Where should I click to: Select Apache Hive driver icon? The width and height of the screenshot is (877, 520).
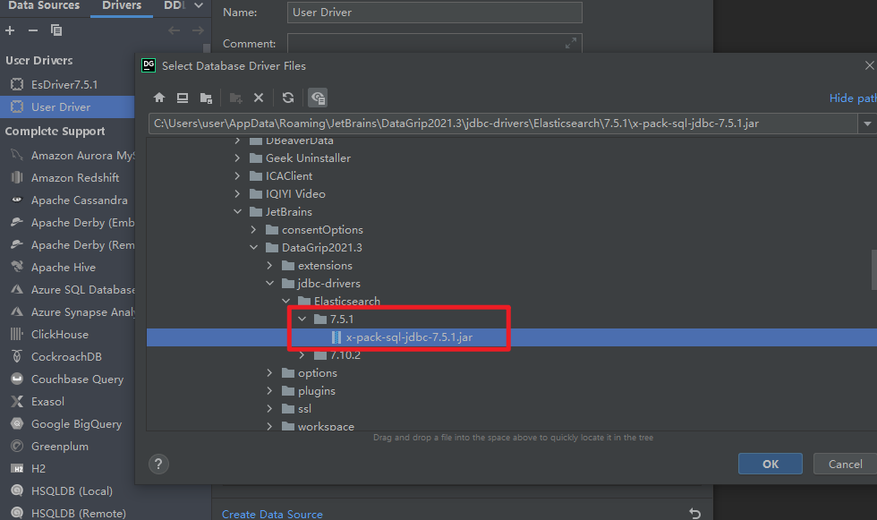pyautogui.click(x=17, y=267)
